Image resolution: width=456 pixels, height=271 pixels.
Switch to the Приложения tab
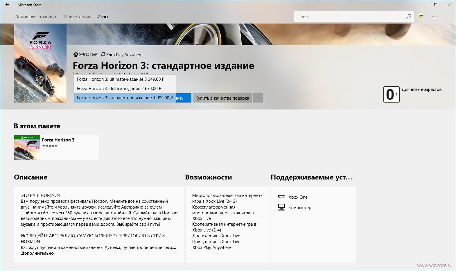click(x=77, y=17)
